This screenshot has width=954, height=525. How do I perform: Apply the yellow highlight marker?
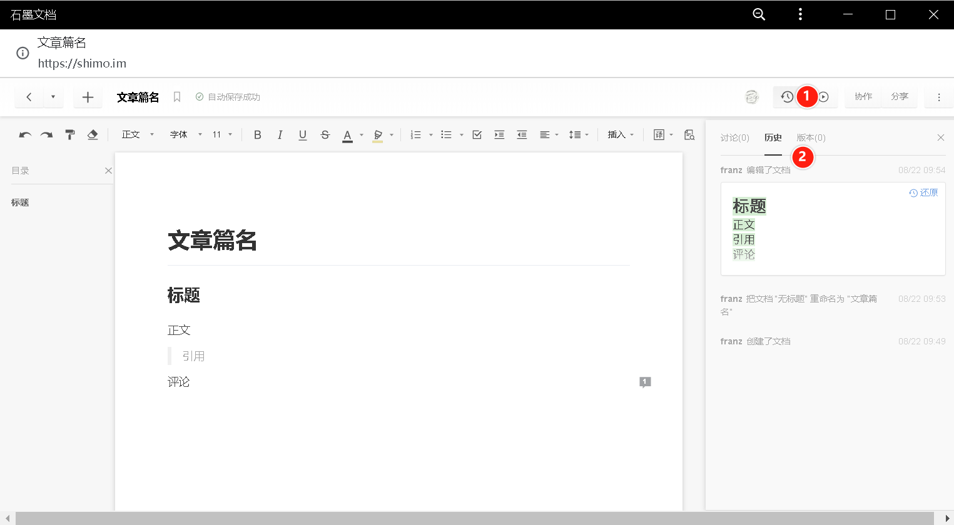(378, 135)
